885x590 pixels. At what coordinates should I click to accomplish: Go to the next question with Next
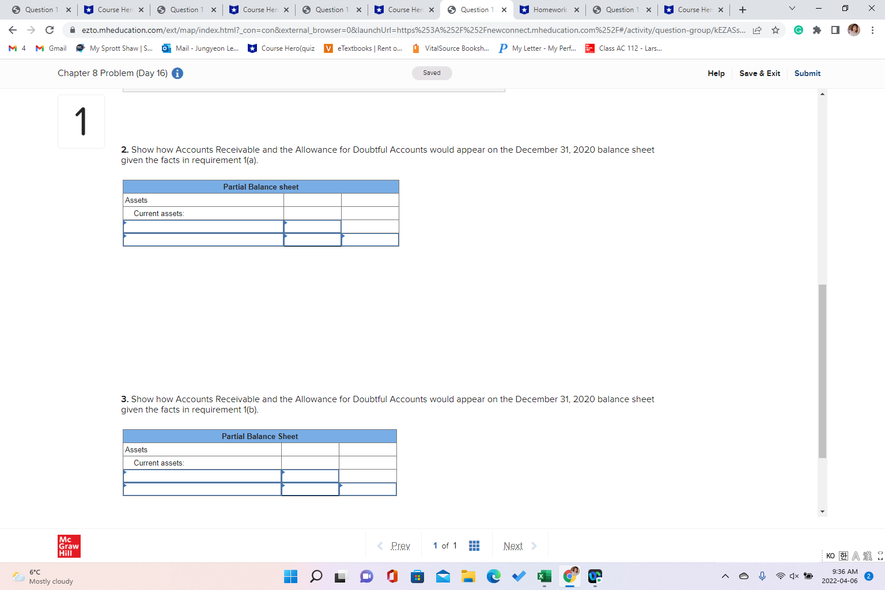520,546
